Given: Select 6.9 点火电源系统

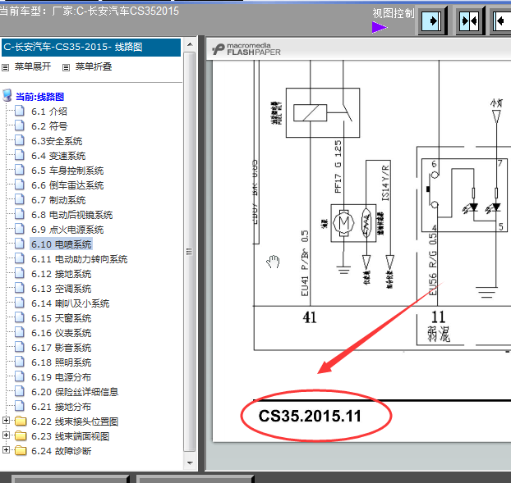Looking at the screenshot, I should click(x=67, y=230).
